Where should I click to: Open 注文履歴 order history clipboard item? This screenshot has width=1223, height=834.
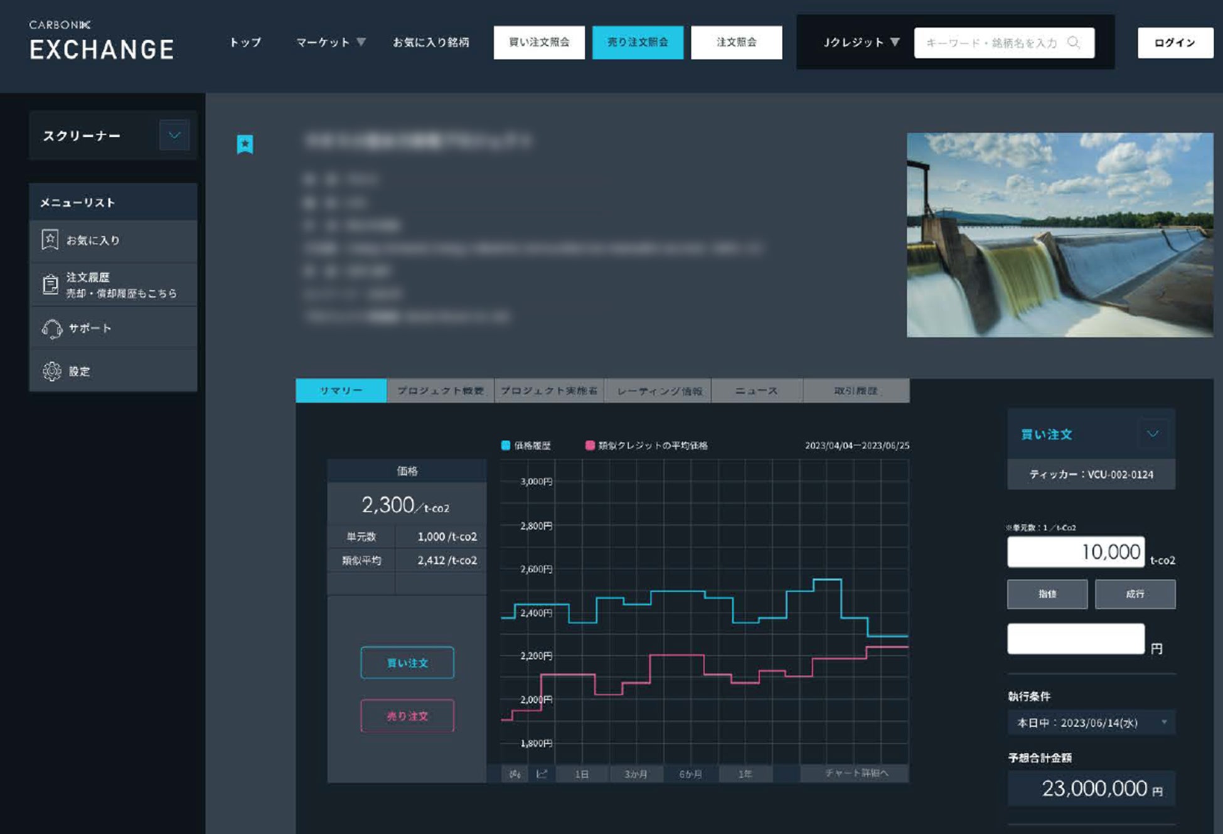point(113,284)
